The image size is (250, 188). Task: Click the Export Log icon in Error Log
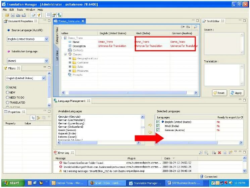[201, 152]
